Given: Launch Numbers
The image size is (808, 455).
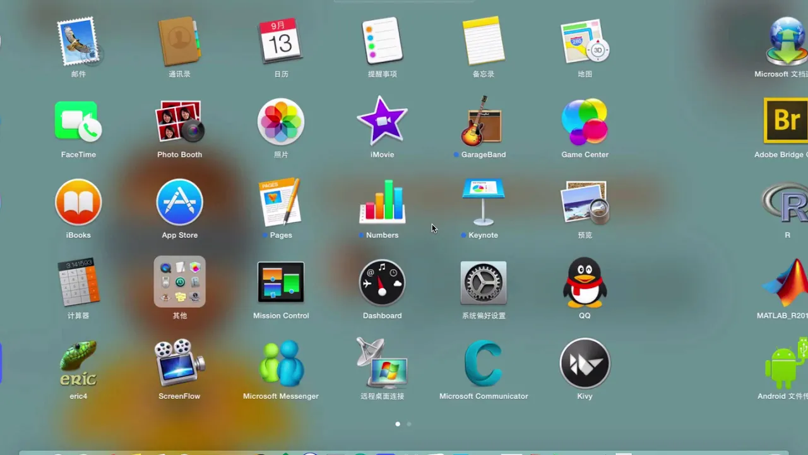Looking at the screenshot, I should click(x=383, y=202).
